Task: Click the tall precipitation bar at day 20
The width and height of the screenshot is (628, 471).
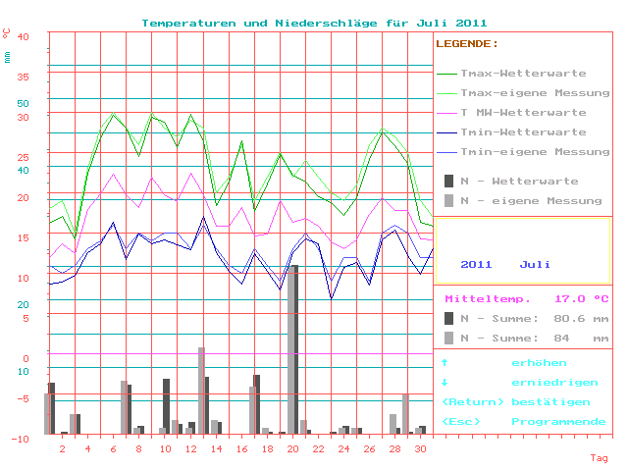Action: pyautogui.click(x=292, y=348)
